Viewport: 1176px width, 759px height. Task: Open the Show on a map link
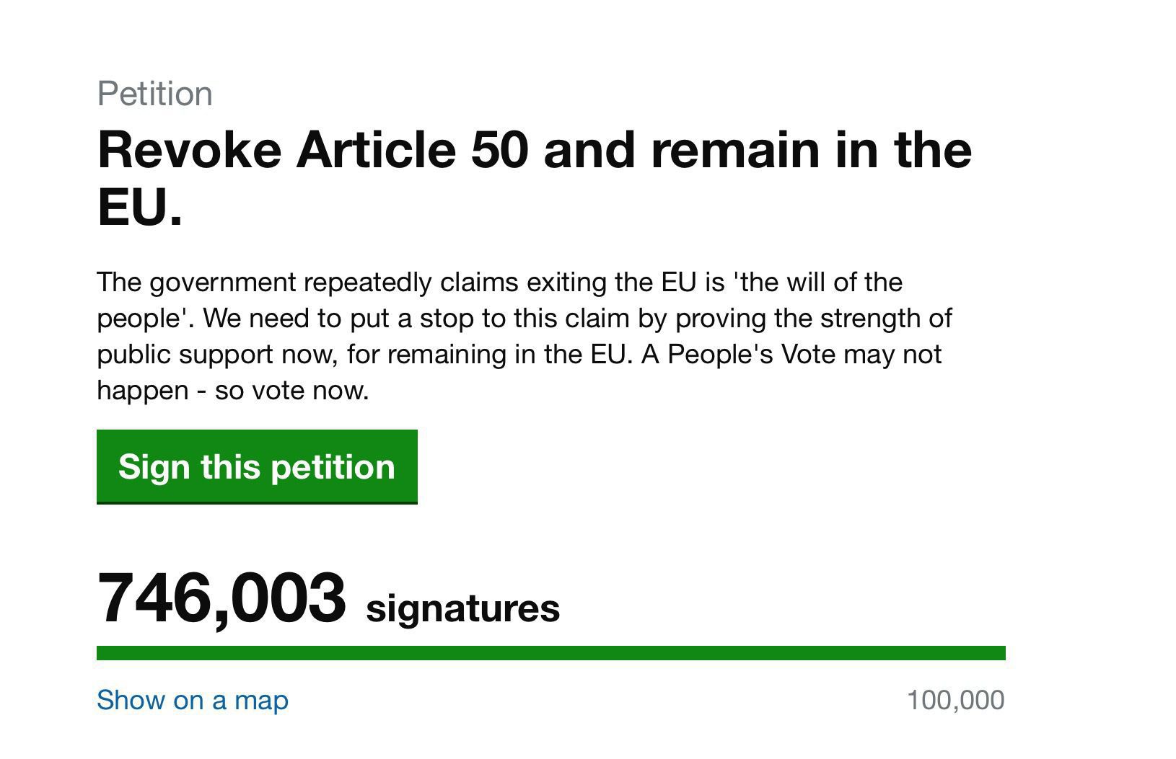tap(193, 700)
